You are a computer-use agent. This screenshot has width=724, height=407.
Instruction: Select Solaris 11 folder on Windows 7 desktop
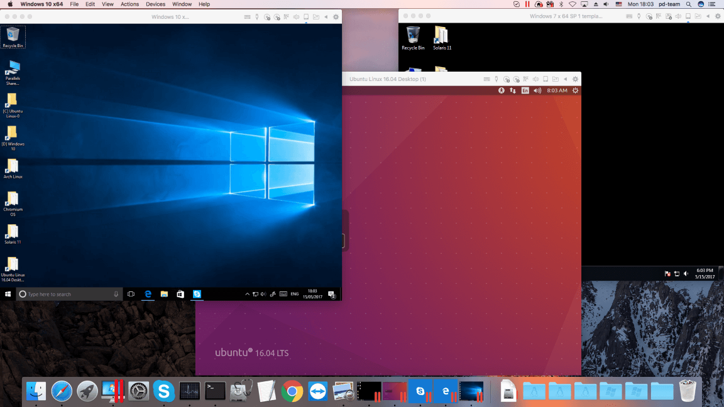pyautogui.click(x=442, y=38)
